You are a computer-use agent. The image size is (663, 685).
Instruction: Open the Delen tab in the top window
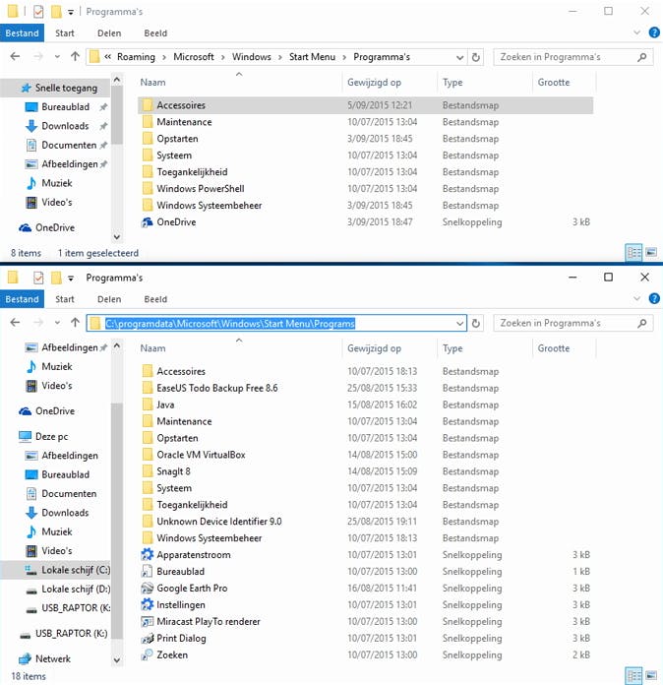[x=109, y=33]
